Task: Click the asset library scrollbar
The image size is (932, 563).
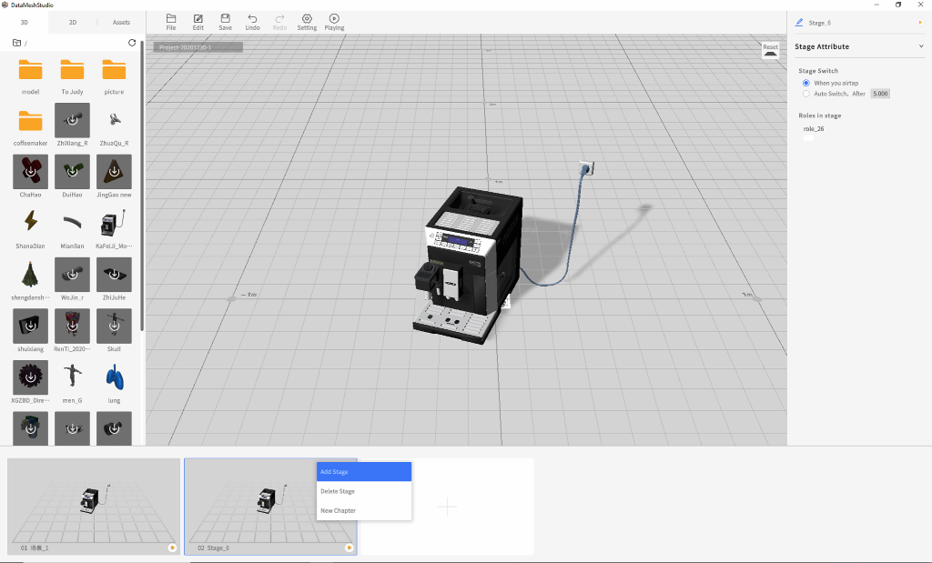Action: pos(142,187)
